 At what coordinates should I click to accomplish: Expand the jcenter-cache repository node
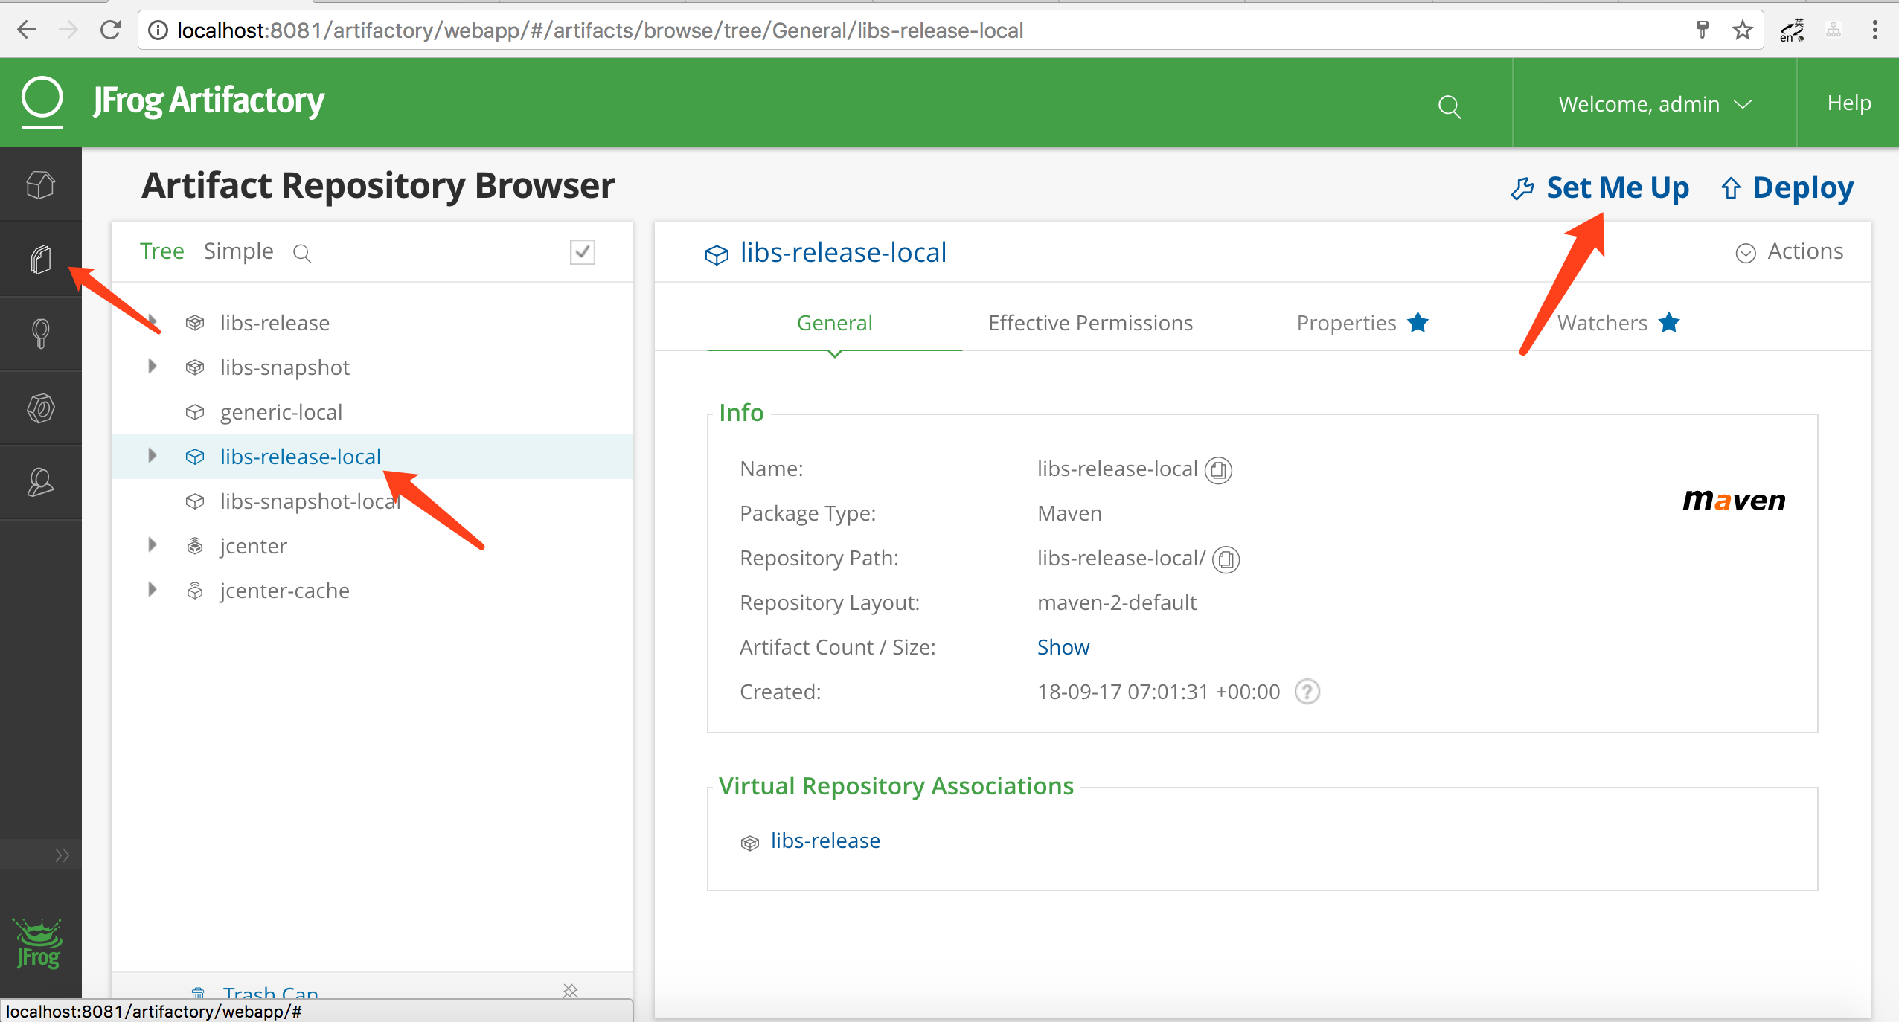(153, 590)
